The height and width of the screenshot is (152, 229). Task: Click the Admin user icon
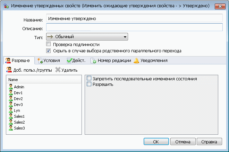pos(11,87)
